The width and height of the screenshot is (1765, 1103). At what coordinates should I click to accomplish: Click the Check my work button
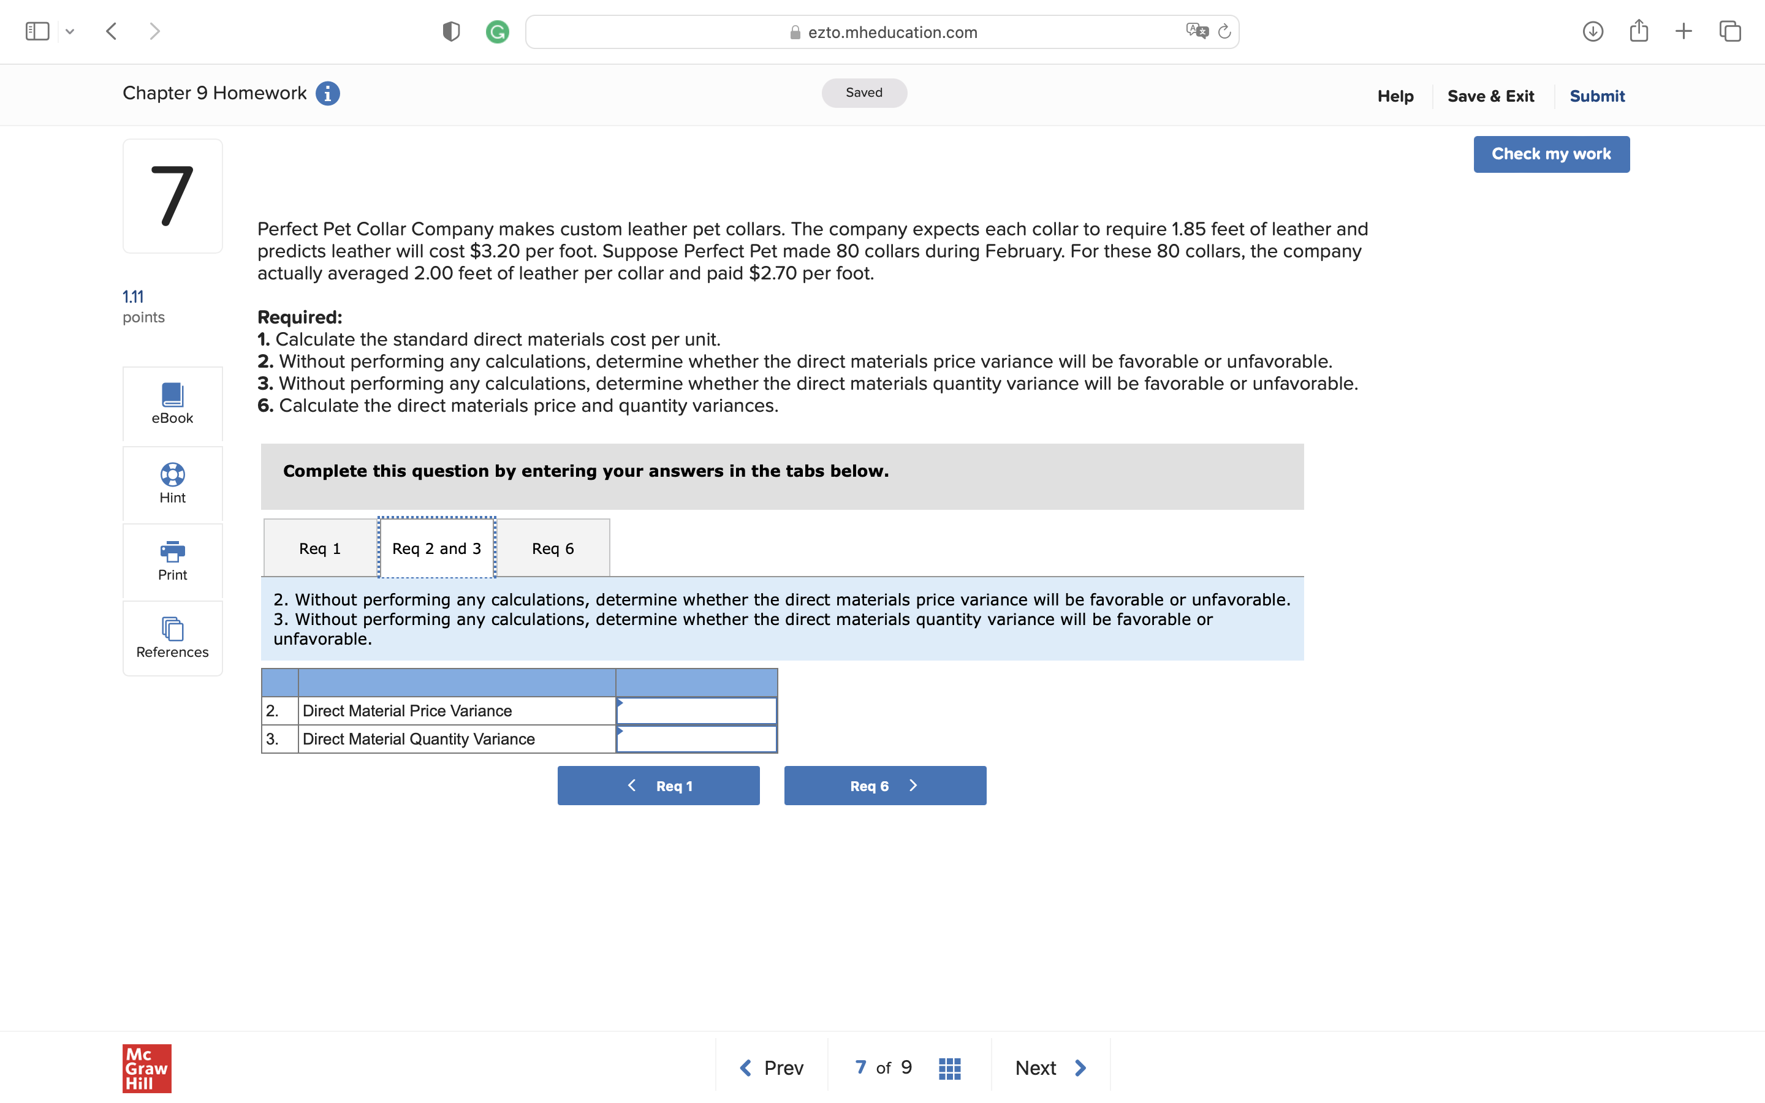coord(1551,154)
